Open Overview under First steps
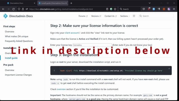Screen dimensions: 179x101 [10, 32]
